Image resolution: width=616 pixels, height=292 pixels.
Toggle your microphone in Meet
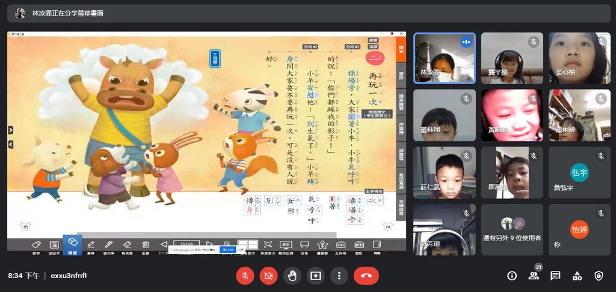(x=245, y=276)
